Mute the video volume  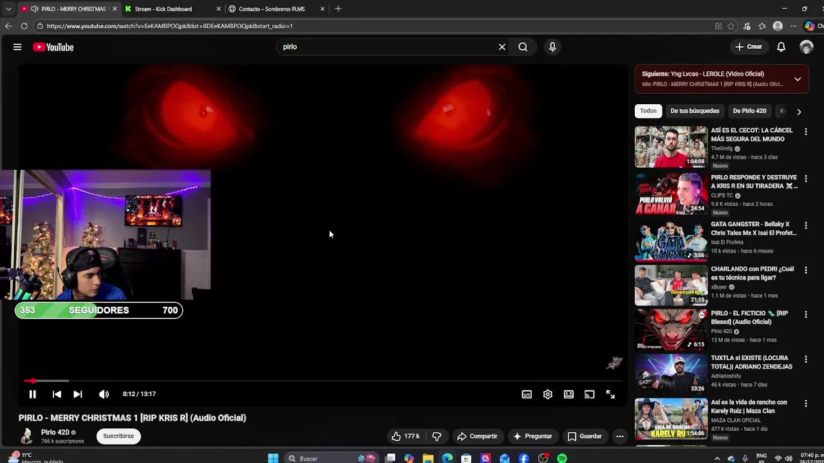[104, 394]
